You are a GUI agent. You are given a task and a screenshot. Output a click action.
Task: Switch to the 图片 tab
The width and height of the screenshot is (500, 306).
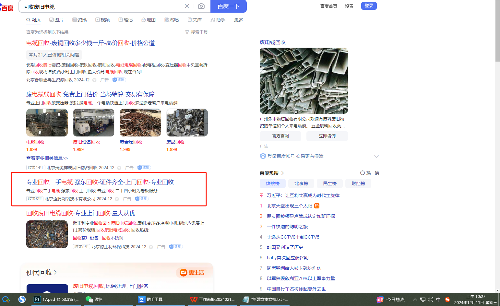coord(56,20)
